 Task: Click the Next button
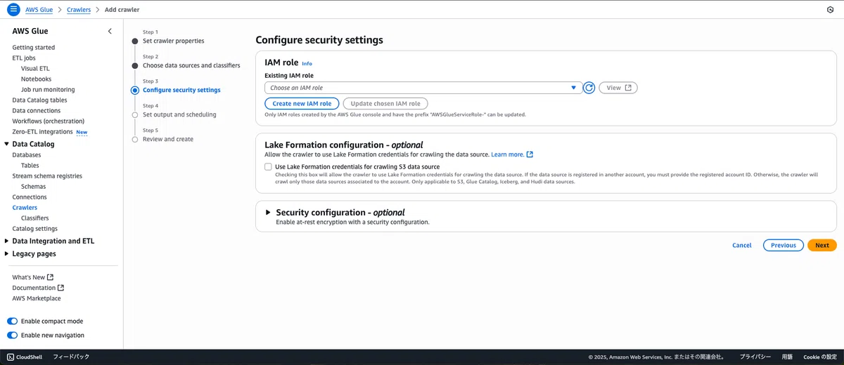(x=822, y=245)
